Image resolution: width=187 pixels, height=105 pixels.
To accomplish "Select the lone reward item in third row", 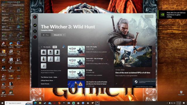I will (x=44, y=66).
